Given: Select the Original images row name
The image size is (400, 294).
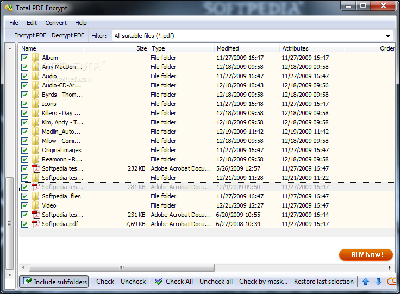Looking at the screenshot, I should 61,150.
